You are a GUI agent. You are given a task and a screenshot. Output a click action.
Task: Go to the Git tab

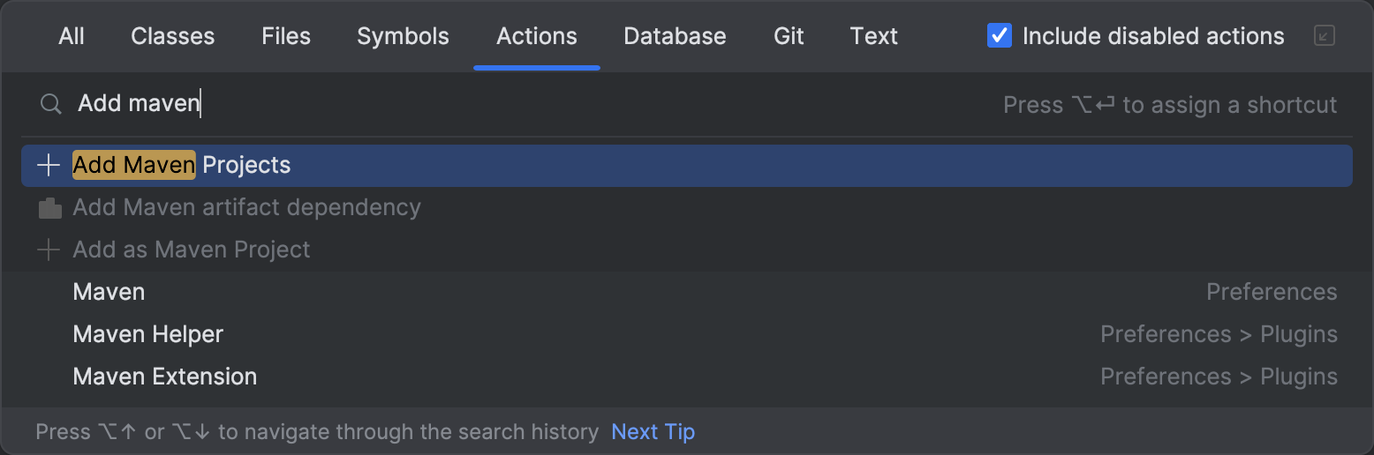789,36
